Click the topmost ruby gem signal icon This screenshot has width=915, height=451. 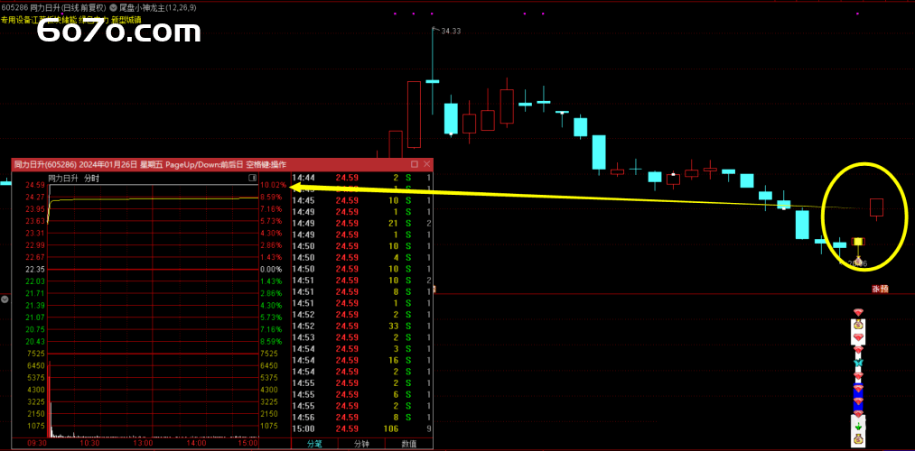click(x=858, y=313)
